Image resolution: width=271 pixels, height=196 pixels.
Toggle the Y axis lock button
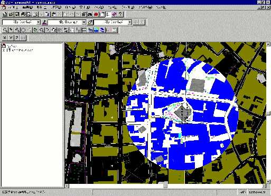(x=11, y=37)
